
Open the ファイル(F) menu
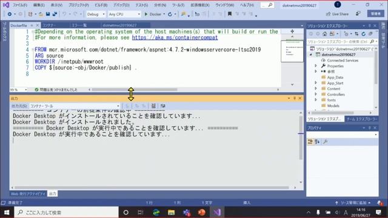[20, 5]
